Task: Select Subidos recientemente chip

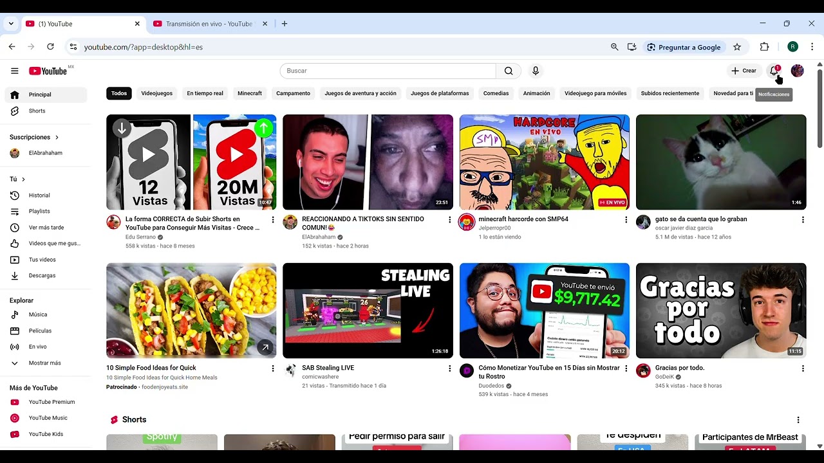Action: pyautogui.click(x=669, y=93)
